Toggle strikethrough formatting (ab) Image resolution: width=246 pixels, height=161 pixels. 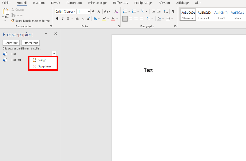77,19
